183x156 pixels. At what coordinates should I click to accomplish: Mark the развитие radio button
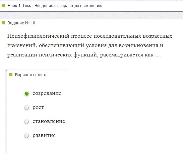(x=26, y=136)
